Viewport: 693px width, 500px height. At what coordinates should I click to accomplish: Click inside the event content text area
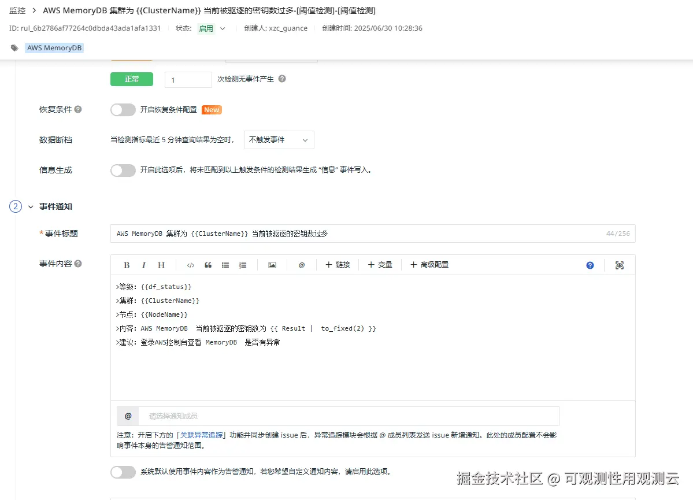coord(373,338)
